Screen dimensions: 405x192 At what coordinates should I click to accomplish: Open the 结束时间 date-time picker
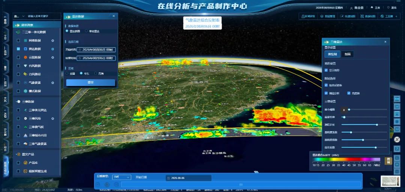(x=96, y=58)
